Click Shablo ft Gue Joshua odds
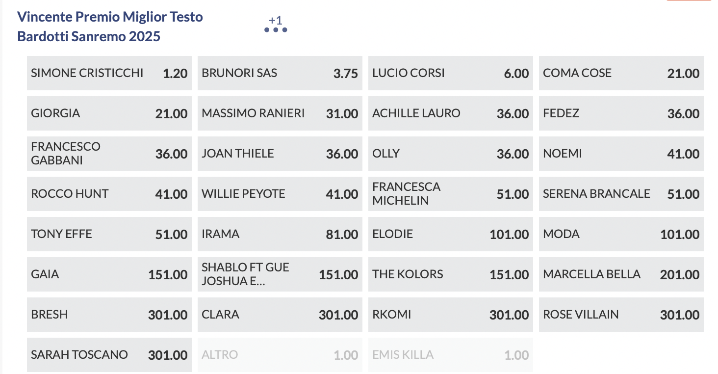This screenshot has width=718, height=374. (280, 274)
